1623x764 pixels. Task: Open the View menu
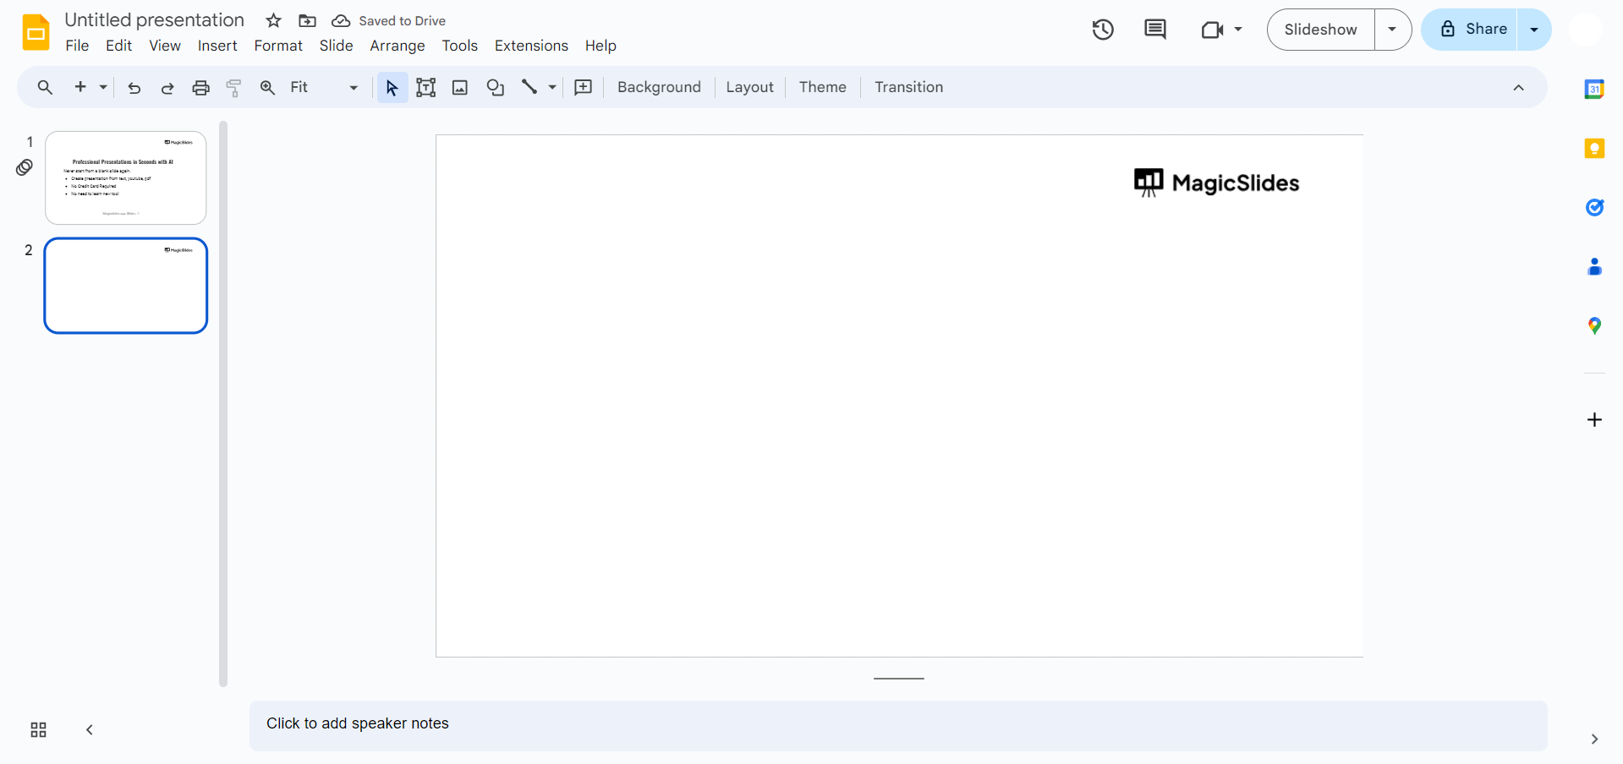165,46
